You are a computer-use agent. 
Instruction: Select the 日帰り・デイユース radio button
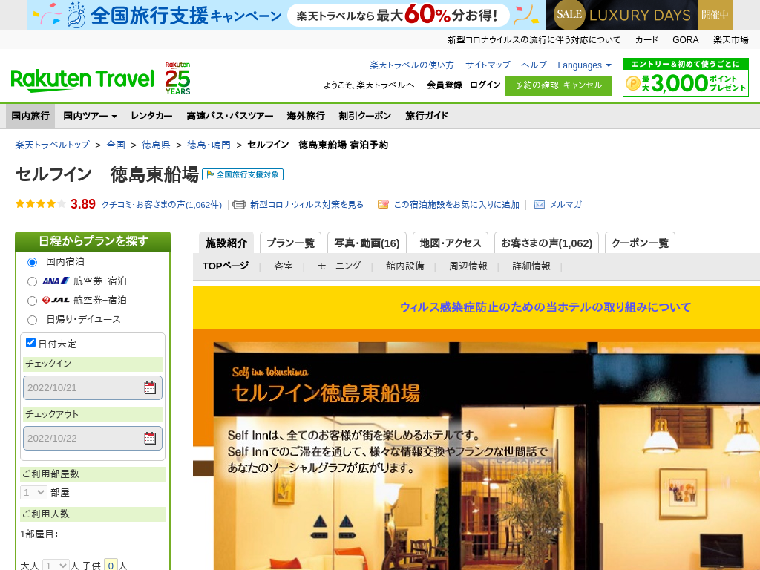[32, 320]
